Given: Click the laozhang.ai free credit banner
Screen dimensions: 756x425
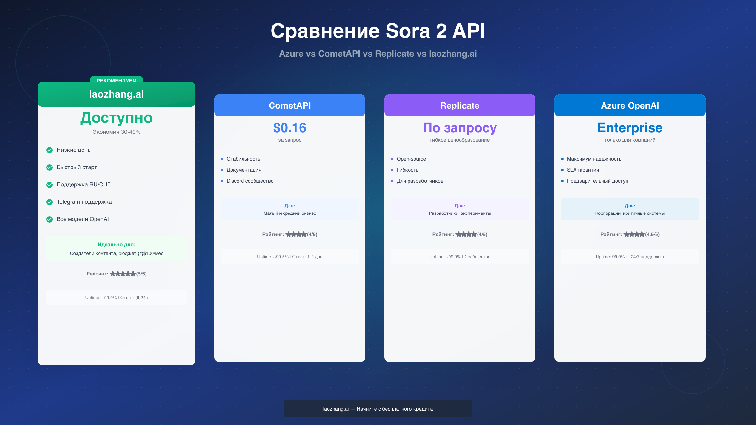Looking at the screenshot, I should 378,408.
